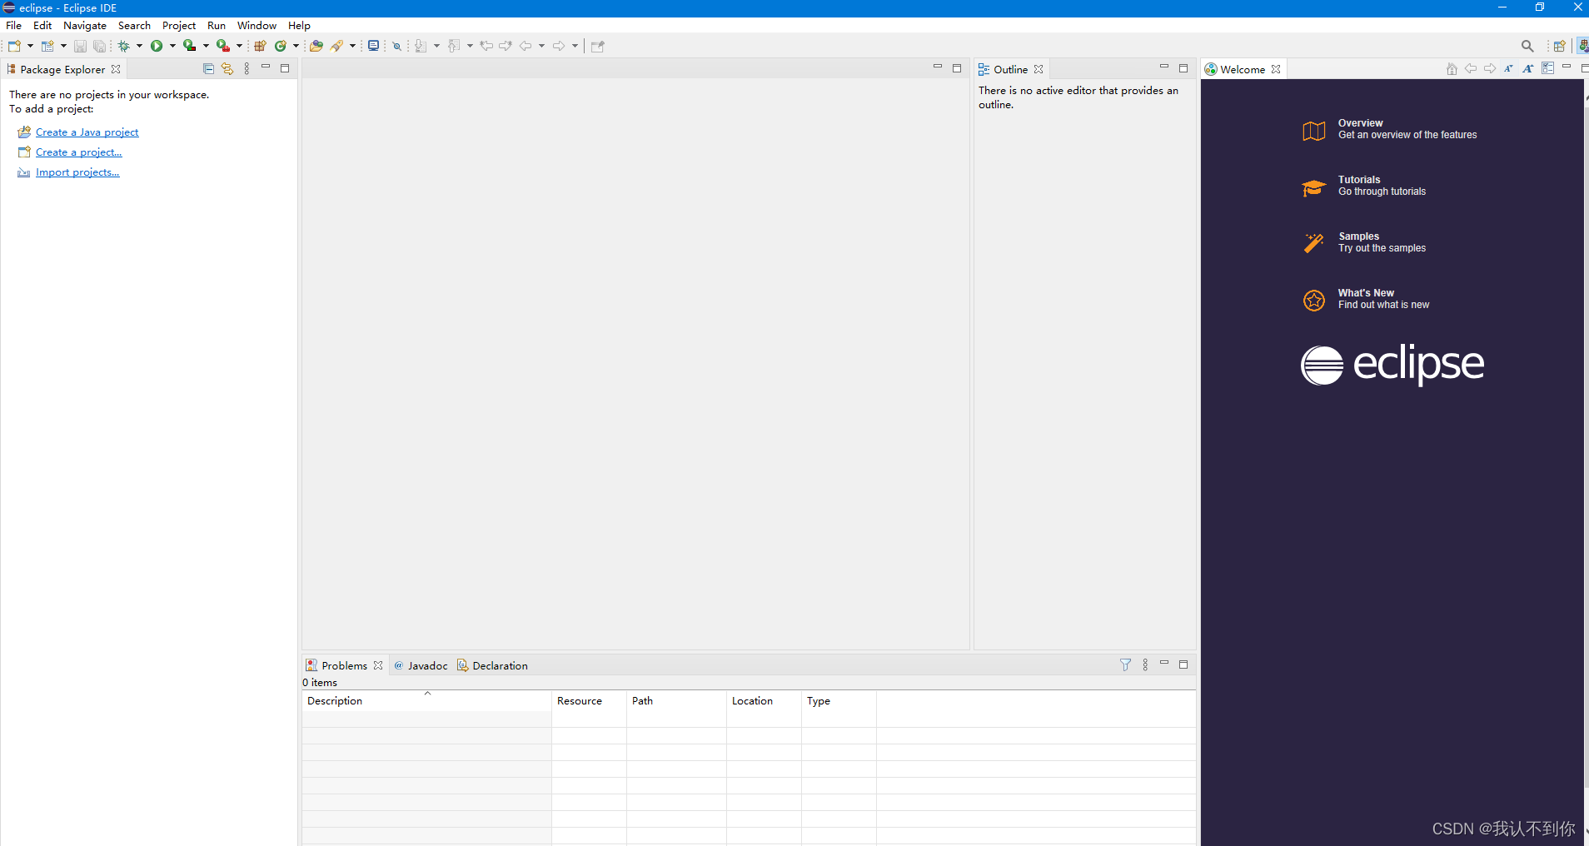This screenshot has width=1589, height=846.
Task: Open the Next Annotation dropdown arrow
Action: click(436, 46)
